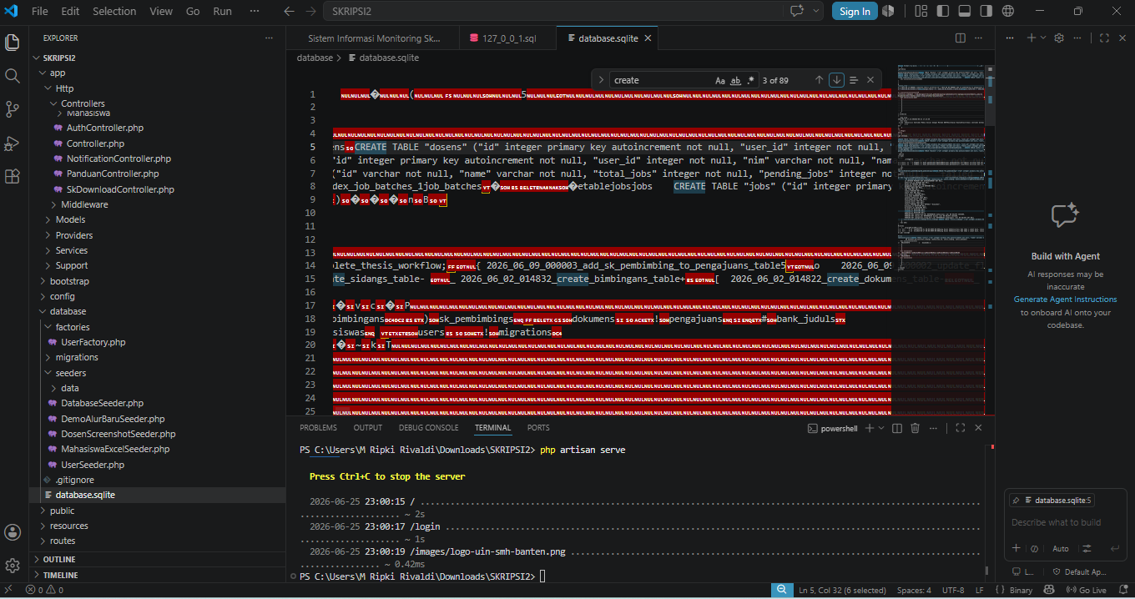Click Go Live in status bar

(1086, 590)
